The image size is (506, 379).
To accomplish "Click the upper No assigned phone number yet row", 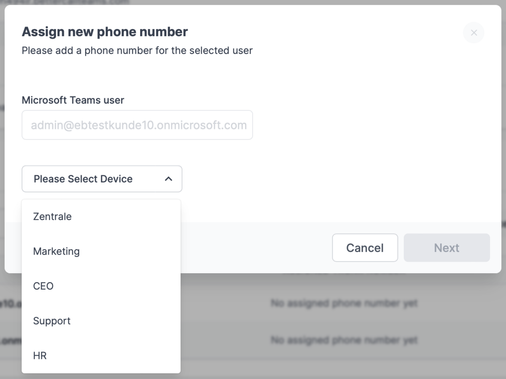I will pyautogui.click(x=344, y=303).
